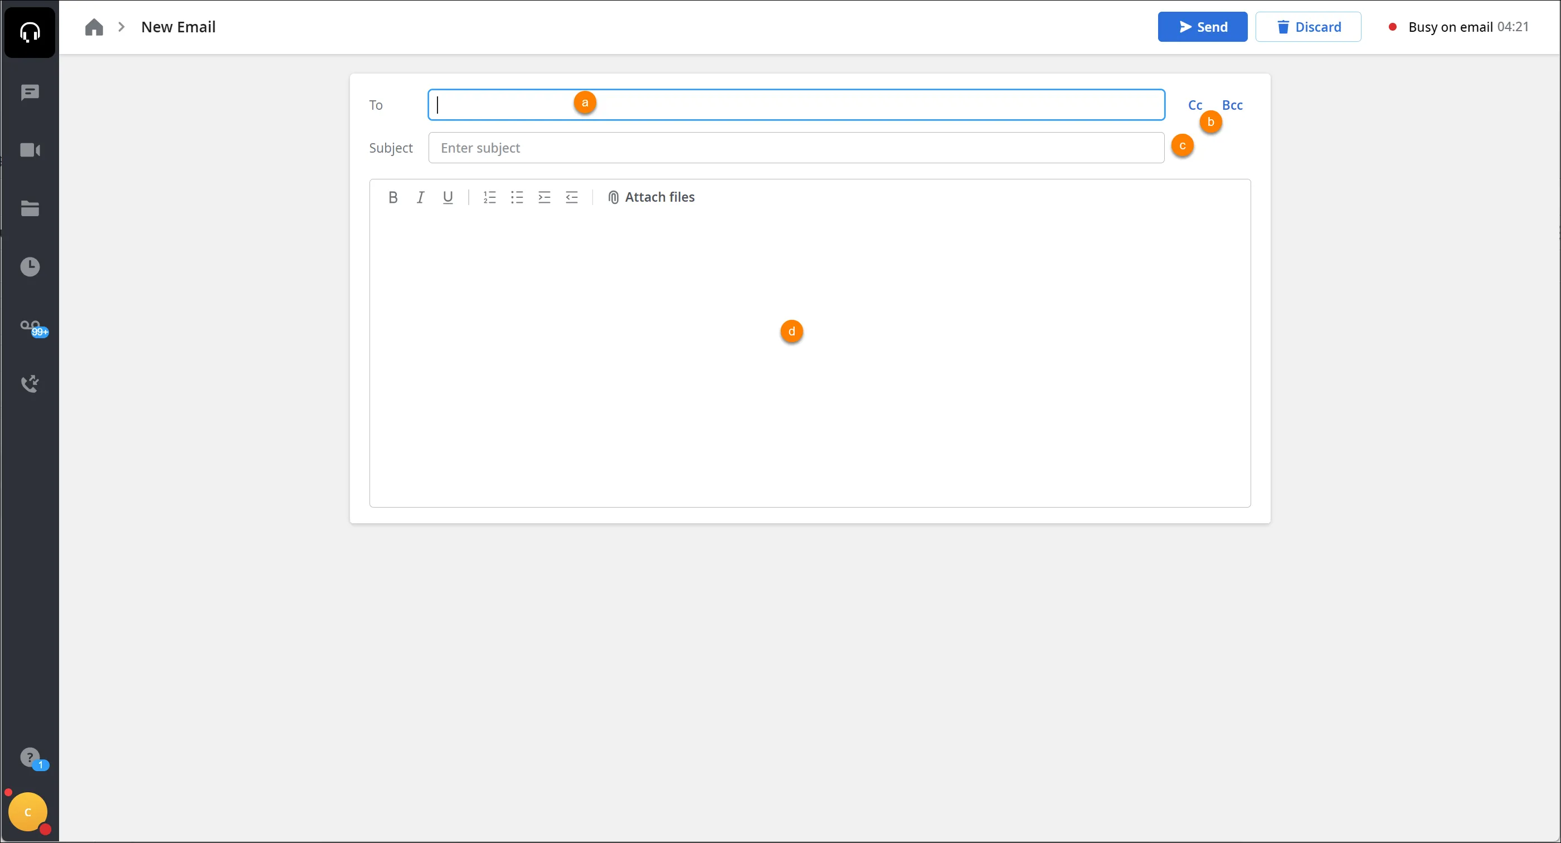Open the callback phone sidebar icon
This screenshot has width=1561, height=843.
coord(30,384)
